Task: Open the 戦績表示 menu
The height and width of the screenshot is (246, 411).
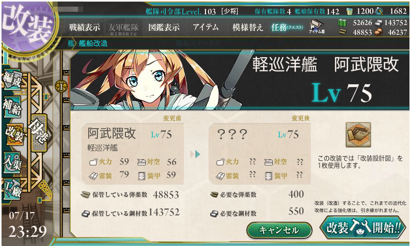Action: pos(85,27)
